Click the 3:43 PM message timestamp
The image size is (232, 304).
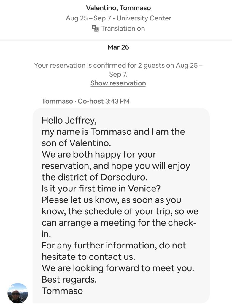tap(117, 101)
